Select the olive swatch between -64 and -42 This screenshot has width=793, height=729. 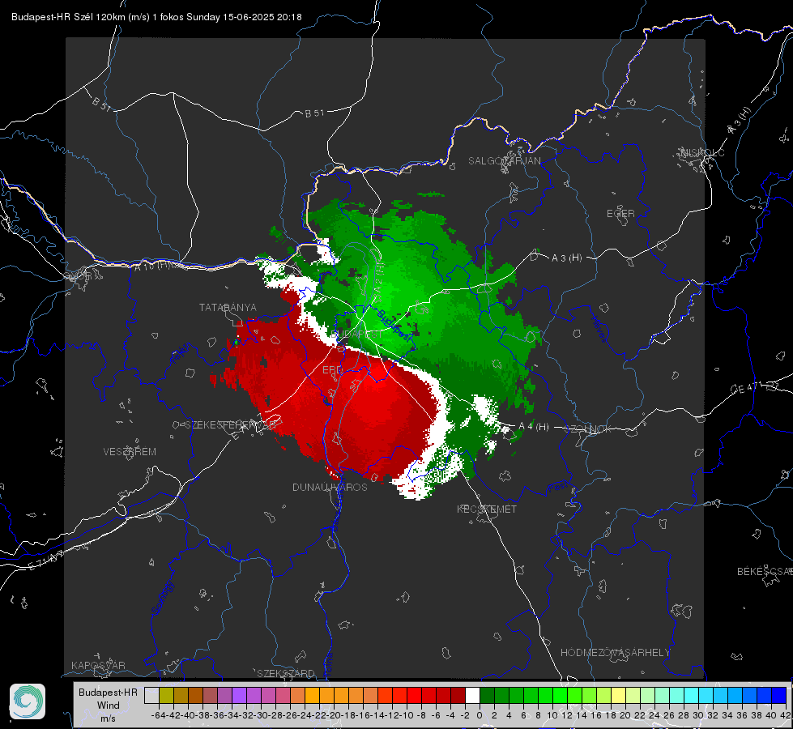pyautogui.click(x=166, y=695)
